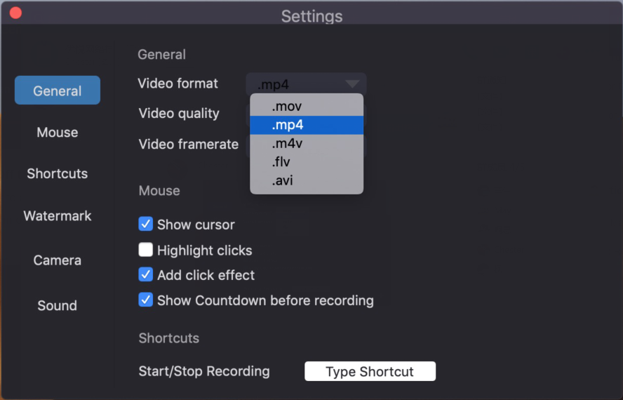Go to the Camera settings tab

point(58,260)
